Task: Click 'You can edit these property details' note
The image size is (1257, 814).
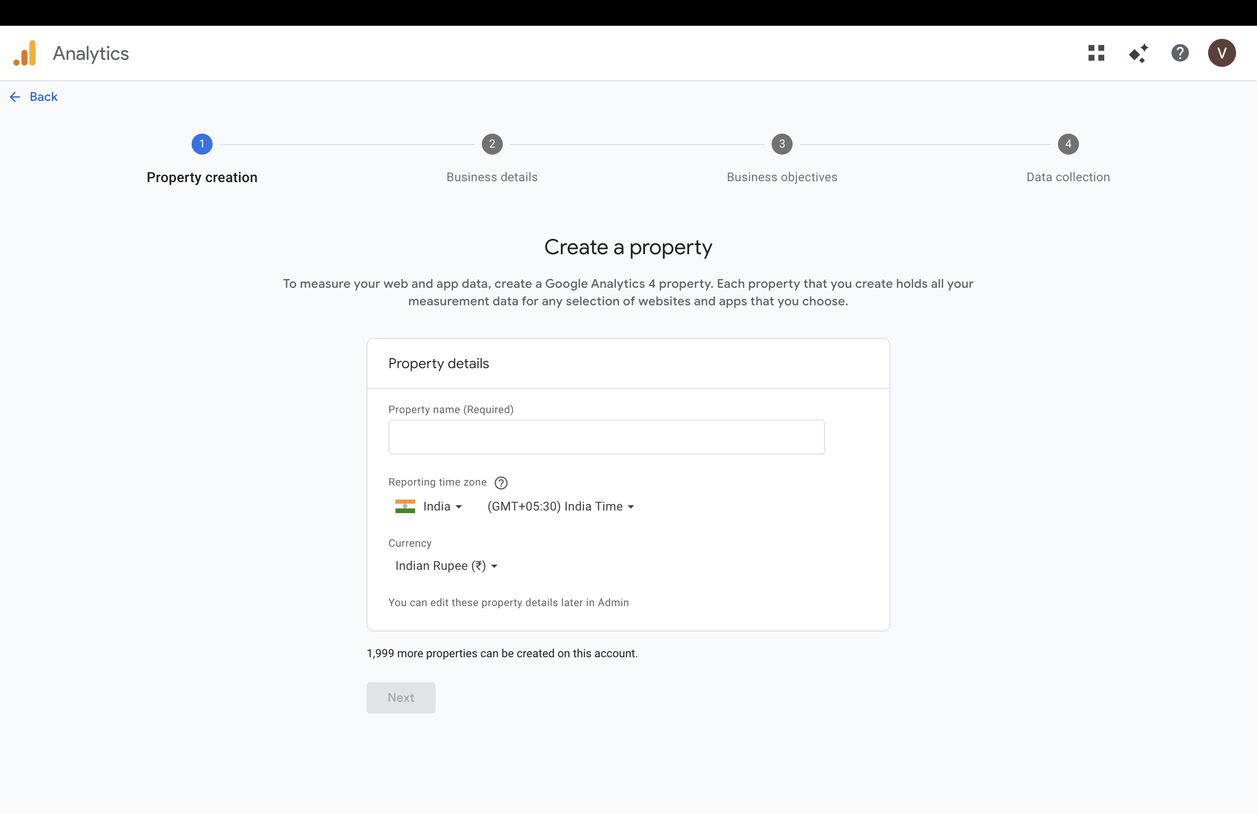Action: [508, 603]
